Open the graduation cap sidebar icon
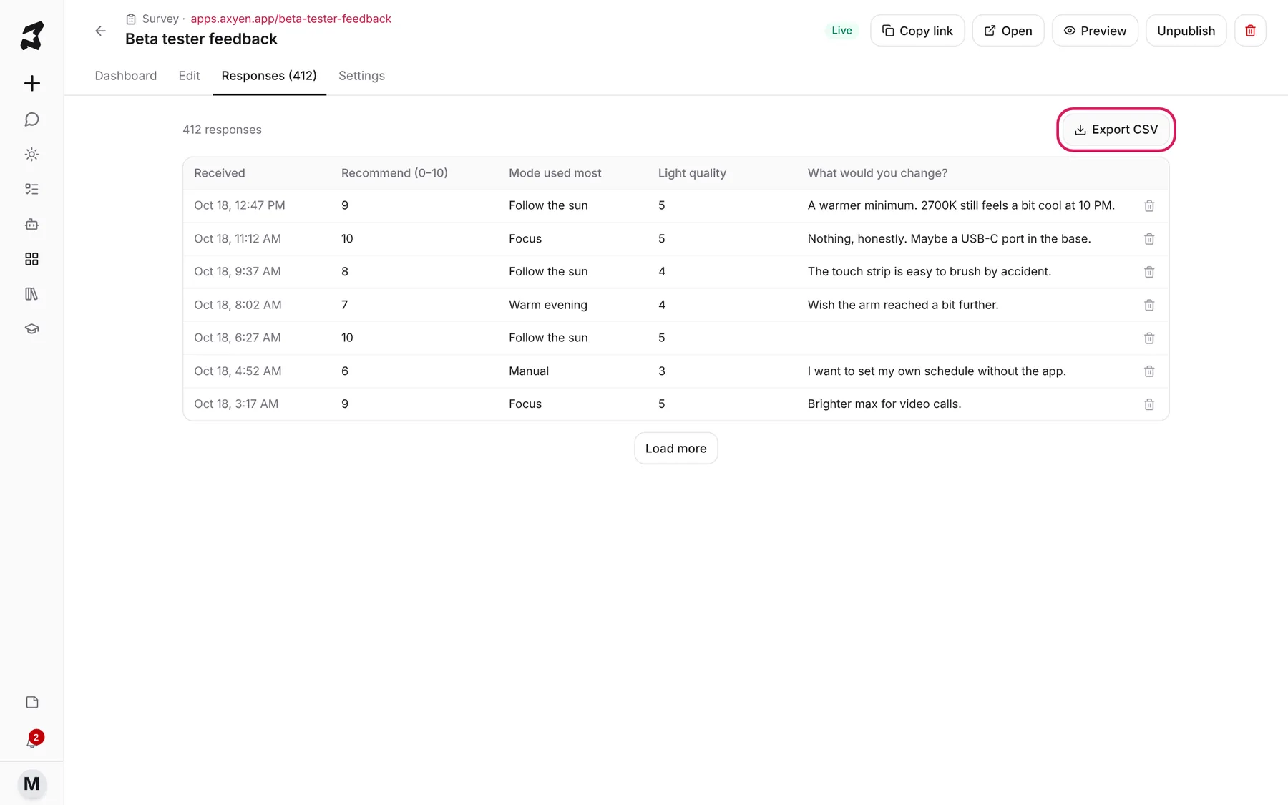 tap(31, 329)
